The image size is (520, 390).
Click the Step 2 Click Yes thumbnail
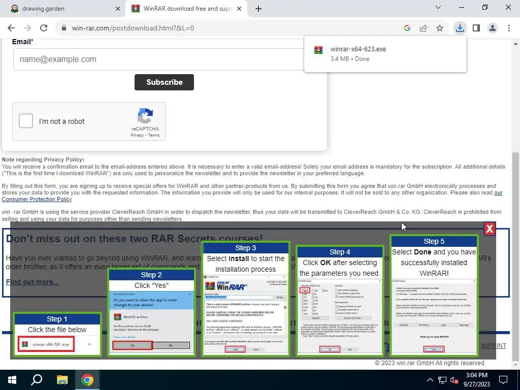click(151, 312)
